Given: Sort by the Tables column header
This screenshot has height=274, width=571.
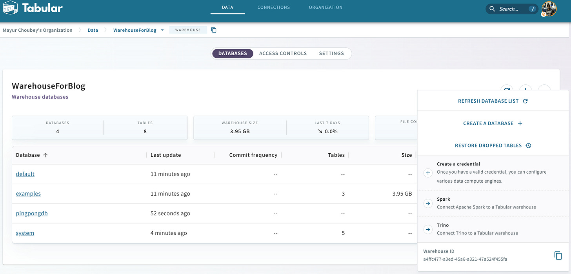Looking at the screenshot, I should (x=336, y=155).
